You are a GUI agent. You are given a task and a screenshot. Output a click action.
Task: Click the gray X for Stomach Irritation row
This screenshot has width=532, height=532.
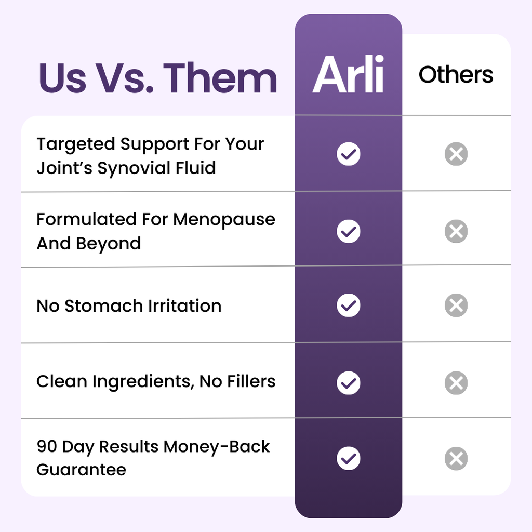click(x=456, y=305)
